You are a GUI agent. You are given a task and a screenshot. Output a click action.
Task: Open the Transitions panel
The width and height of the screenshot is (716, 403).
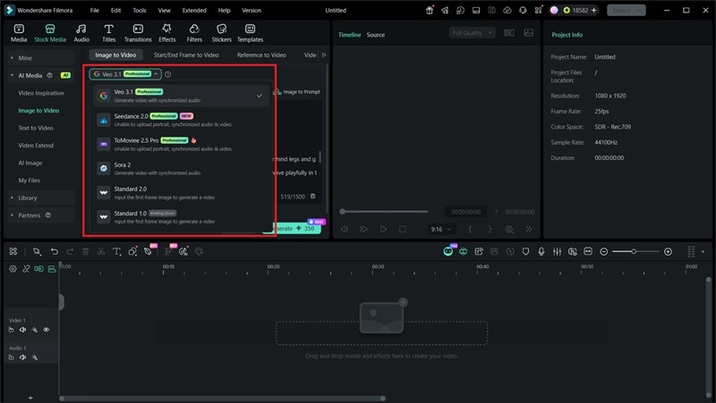[x=138, y=33]
